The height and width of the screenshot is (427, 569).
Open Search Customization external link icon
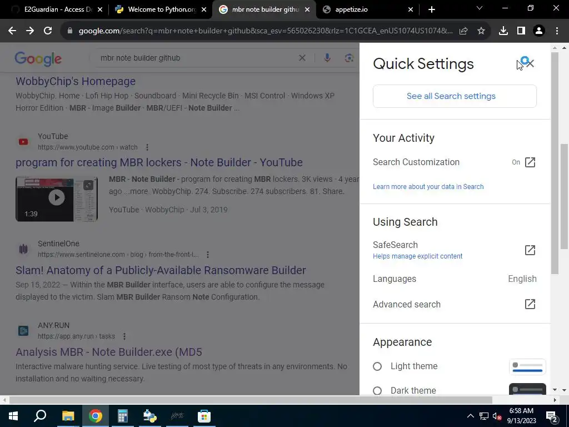[x=530, y=162]
